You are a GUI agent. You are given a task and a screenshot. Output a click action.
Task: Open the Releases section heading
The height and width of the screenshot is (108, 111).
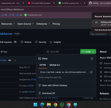point(104,94)
